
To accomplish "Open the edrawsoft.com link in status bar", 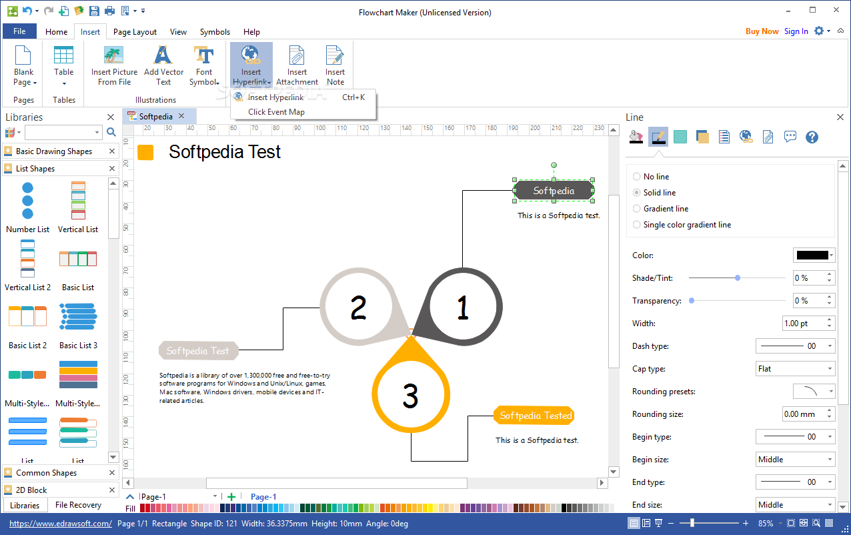I will (x=61, y=524).
